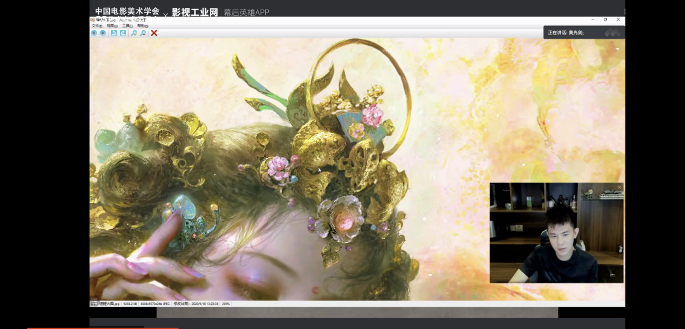The image size is (685, 329).
Task: Click the presenter webcam video thumbnail
Action: click(556, 233)
